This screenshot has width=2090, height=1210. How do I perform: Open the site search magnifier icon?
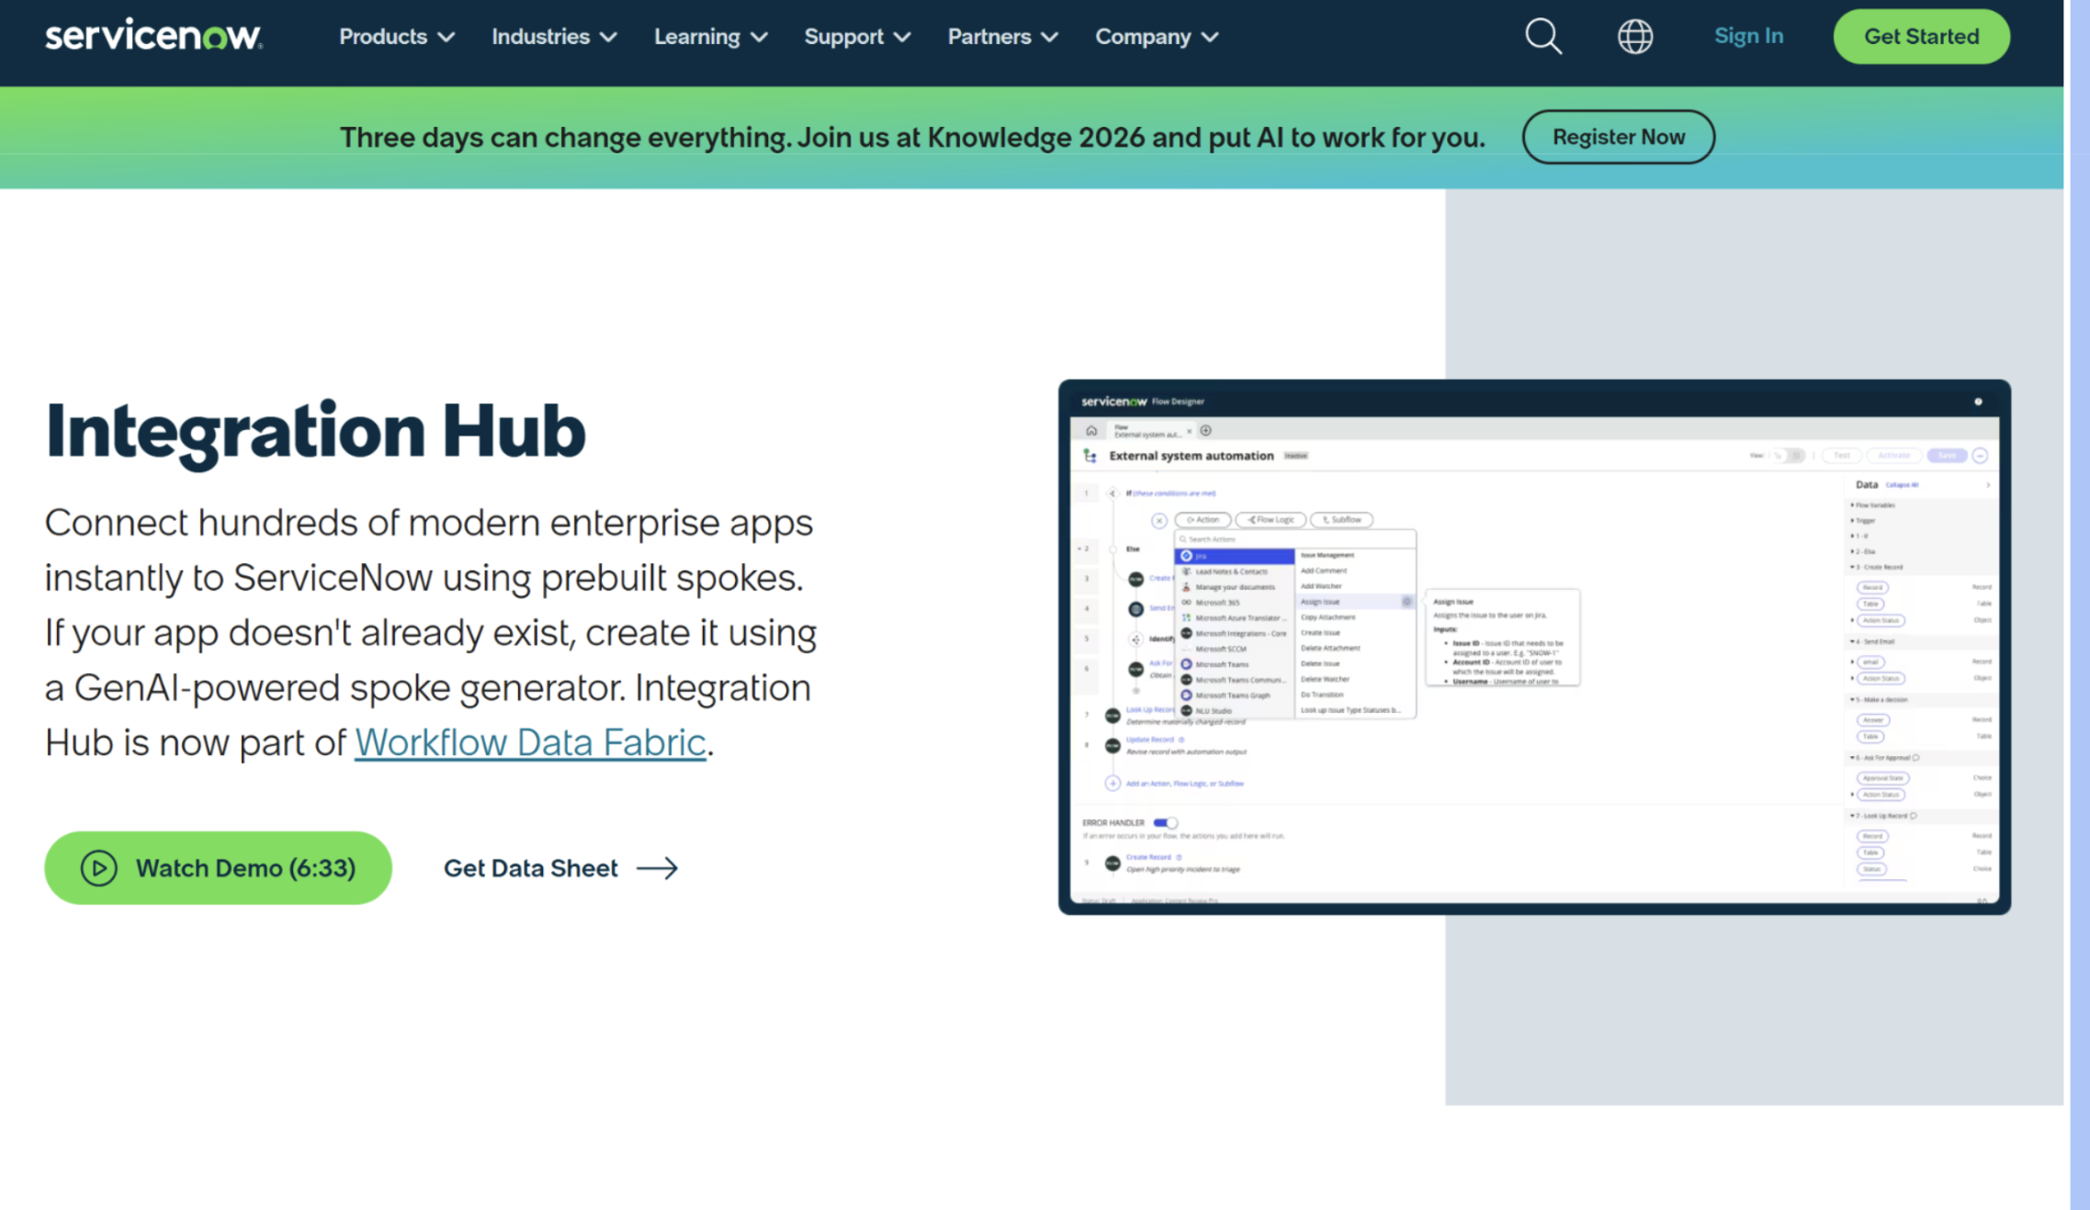click(x=1543, y=37)
